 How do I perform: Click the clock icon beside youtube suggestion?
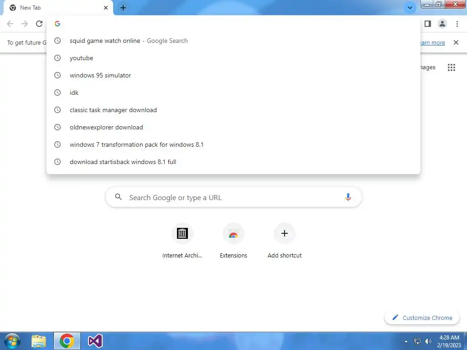tap(57, 58)
